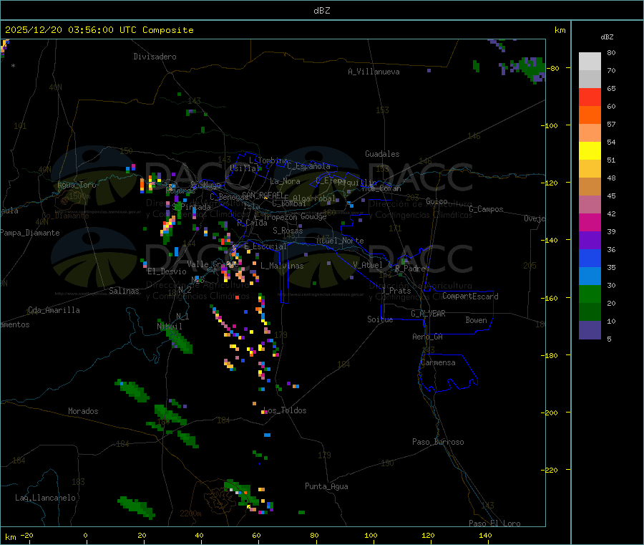Click the L_Malvinas map label
Screen dimensions: 644x545
point(282,266)
